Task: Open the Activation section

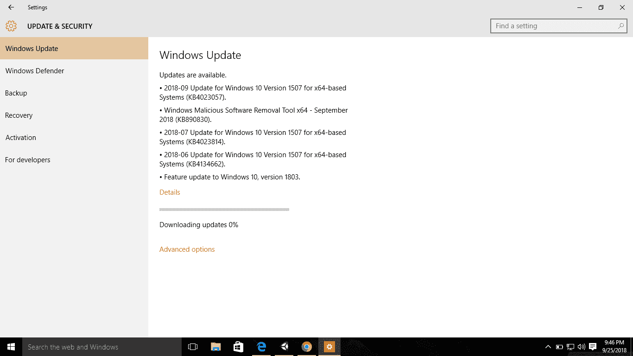Action: coord(74,137)
